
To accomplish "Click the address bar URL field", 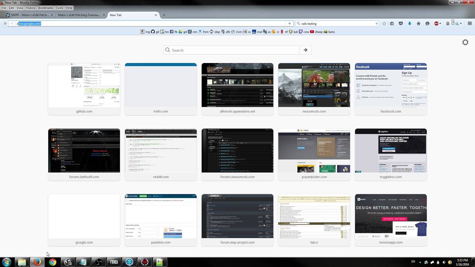I will [150, 23].
